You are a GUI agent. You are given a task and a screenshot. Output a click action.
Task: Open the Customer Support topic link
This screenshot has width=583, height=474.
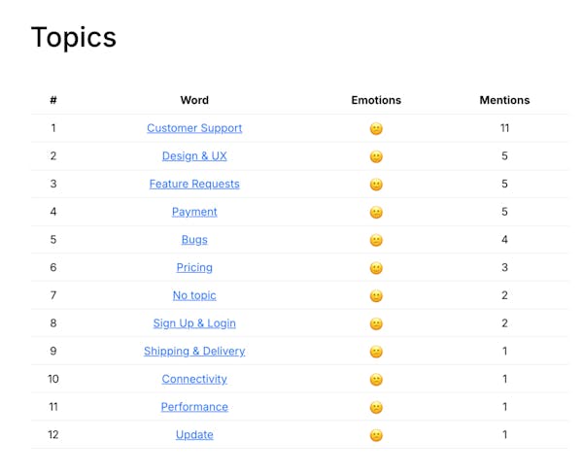(194, 128)
